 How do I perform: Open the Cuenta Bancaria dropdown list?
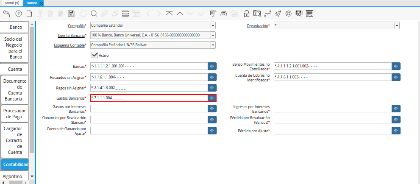[213, 35]
